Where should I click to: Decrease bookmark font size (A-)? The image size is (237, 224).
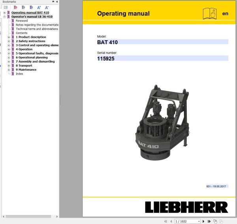[x=47, y=7]
